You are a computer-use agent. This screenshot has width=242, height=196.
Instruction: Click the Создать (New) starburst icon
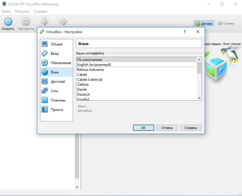point(8,22)
